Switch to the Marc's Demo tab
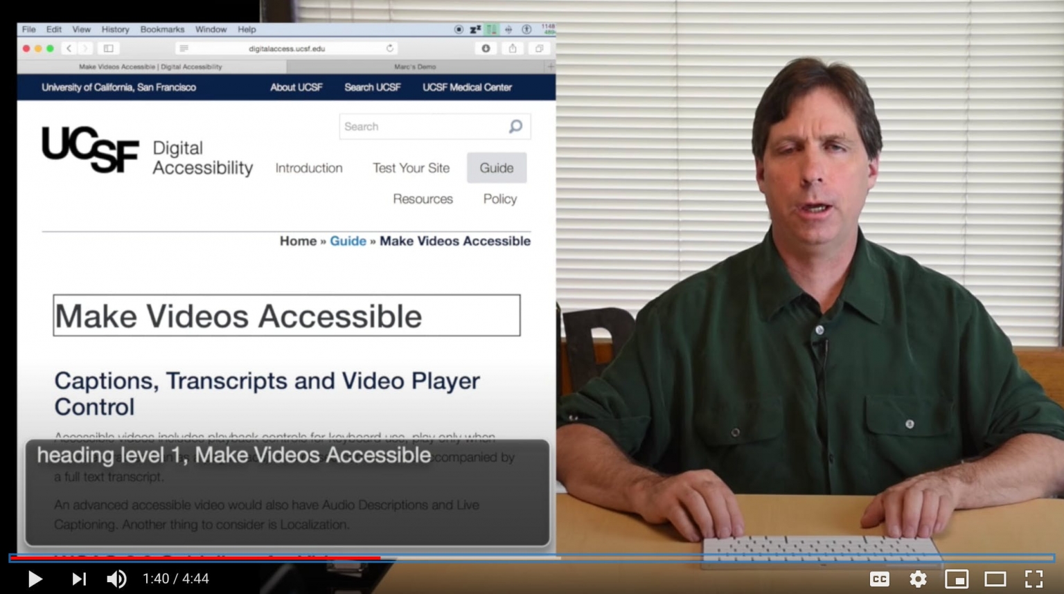Image resolution: width=1064 pixels, height=594 pixels. [x=416, y=66]
